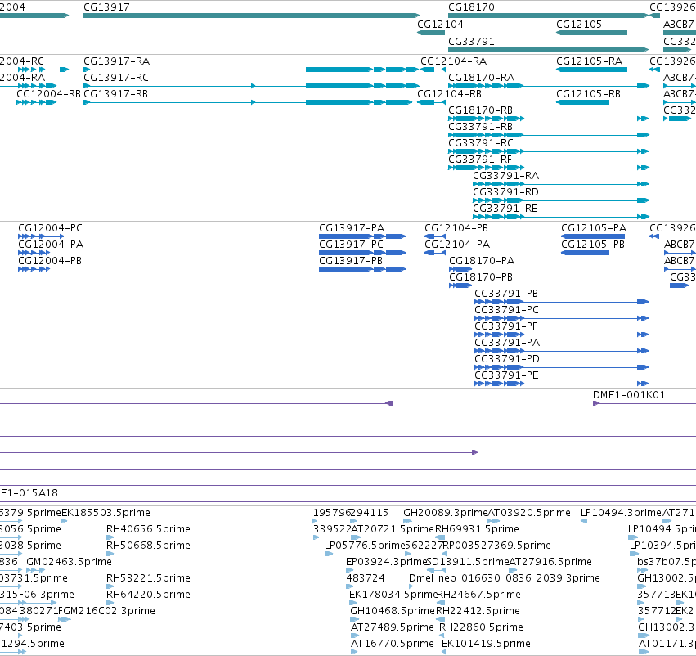Select EST label RH22412.5prime
This screenshot has height=656, width=696.
coord(478,611)
